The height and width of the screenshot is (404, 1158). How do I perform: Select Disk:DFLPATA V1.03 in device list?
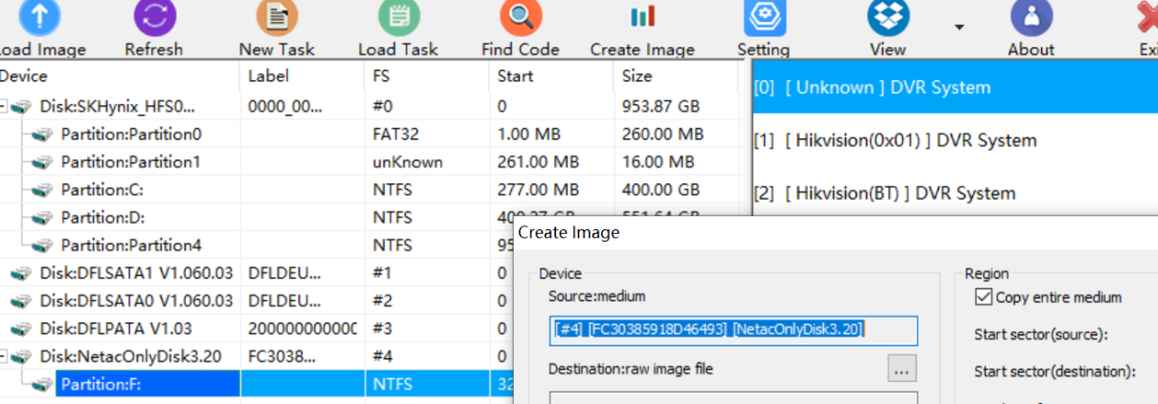(x=115, y=330)
